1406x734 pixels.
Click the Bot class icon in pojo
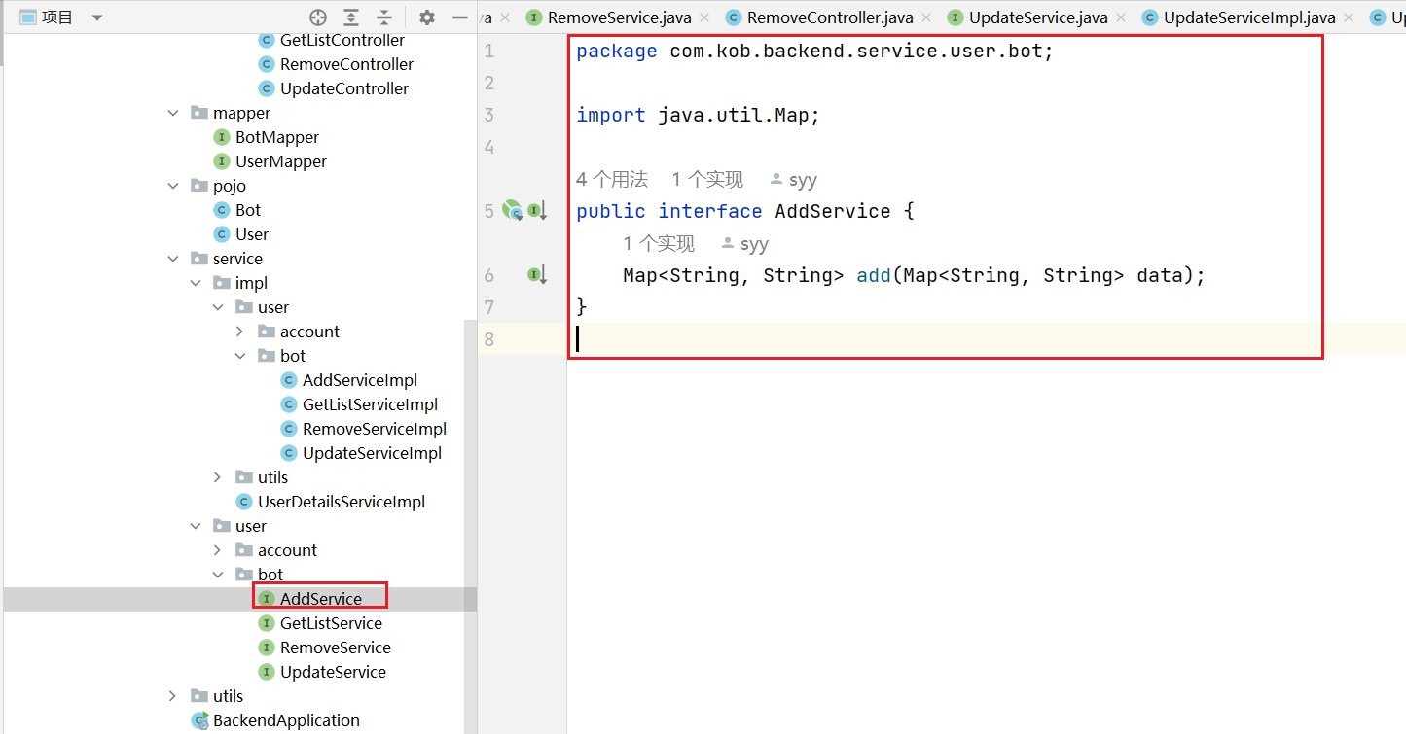click(x=222, y=210)
